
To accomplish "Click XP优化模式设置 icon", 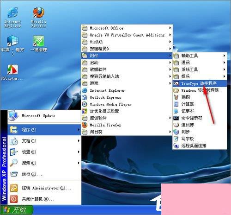I will pyautogui.click(x=85, y=111).
